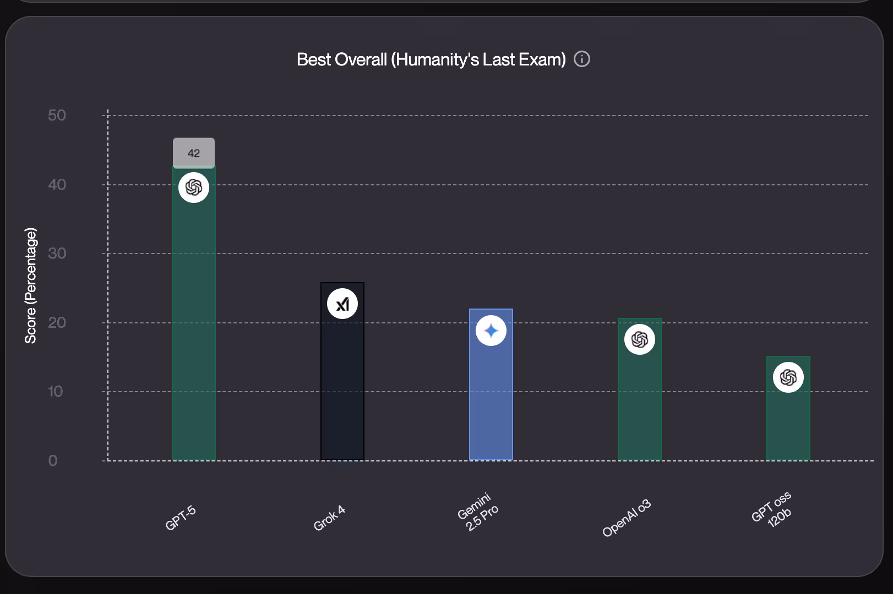Select the GPT oss 120b green bar
The width and height of the screenshot is (893, 594).
coord(788,409)
